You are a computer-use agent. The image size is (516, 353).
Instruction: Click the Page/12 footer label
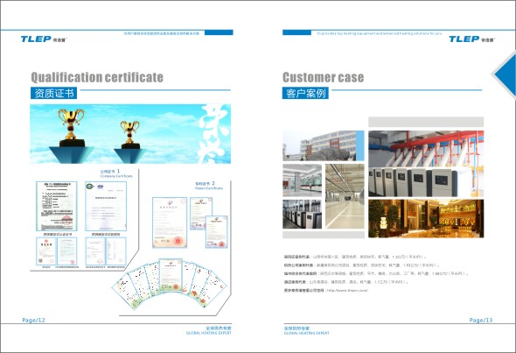point(33,320)
